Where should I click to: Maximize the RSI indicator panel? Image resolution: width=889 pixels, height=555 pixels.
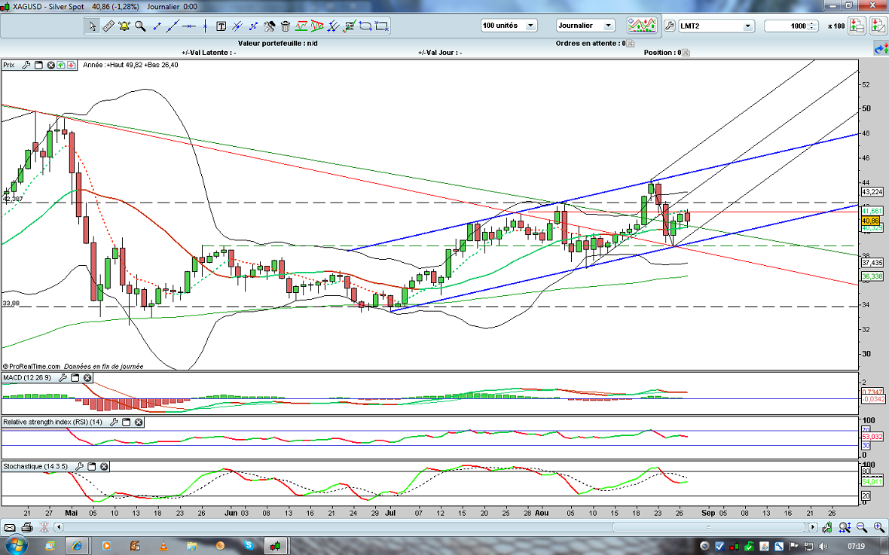(x=126, y=423)
